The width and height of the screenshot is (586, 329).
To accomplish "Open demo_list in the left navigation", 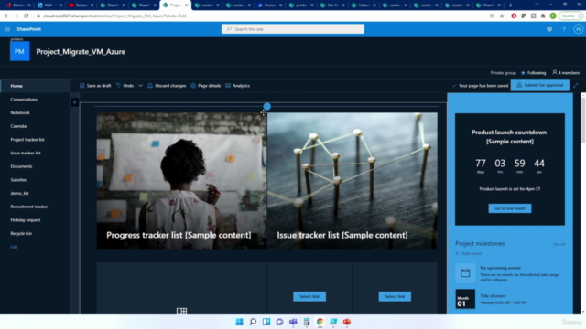I will click(20, 193).
